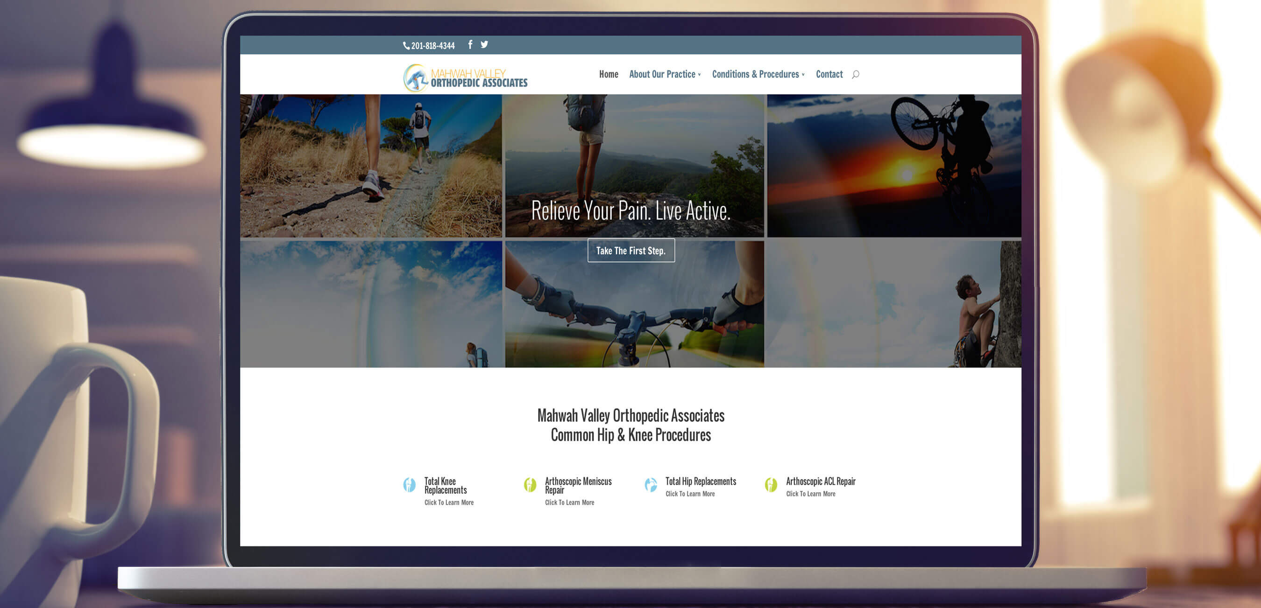Click the phone icon to call 201-818-4344
The image size is (1261, 608).
tap(405, 45)
